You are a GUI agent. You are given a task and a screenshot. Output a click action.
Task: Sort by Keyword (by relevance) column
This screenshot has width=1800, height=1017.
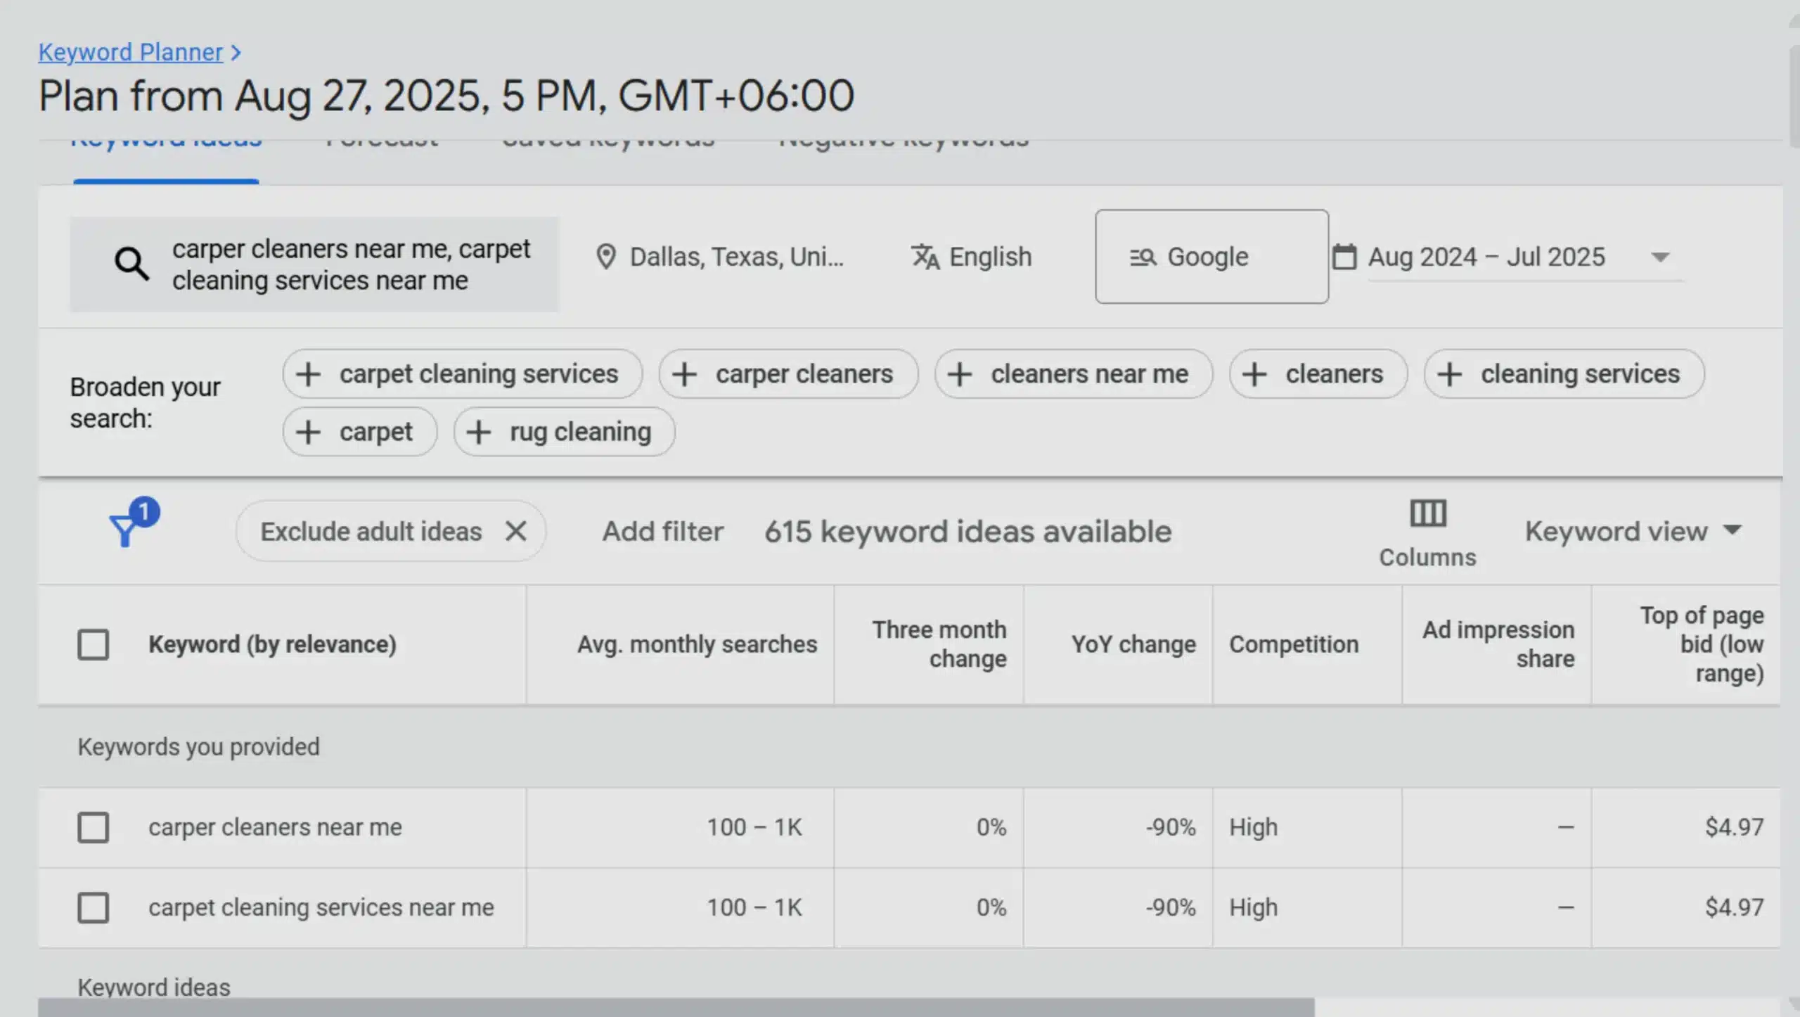pos(272,644)
